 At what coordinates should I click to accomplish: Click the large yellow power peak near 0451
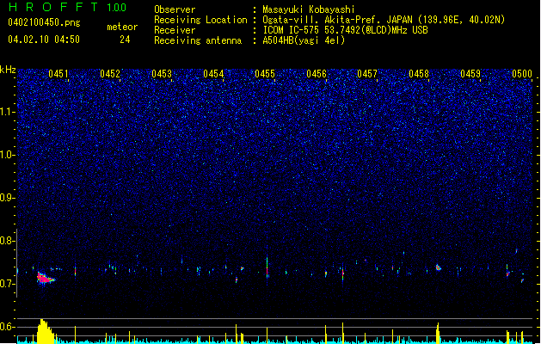coord(45,331)
